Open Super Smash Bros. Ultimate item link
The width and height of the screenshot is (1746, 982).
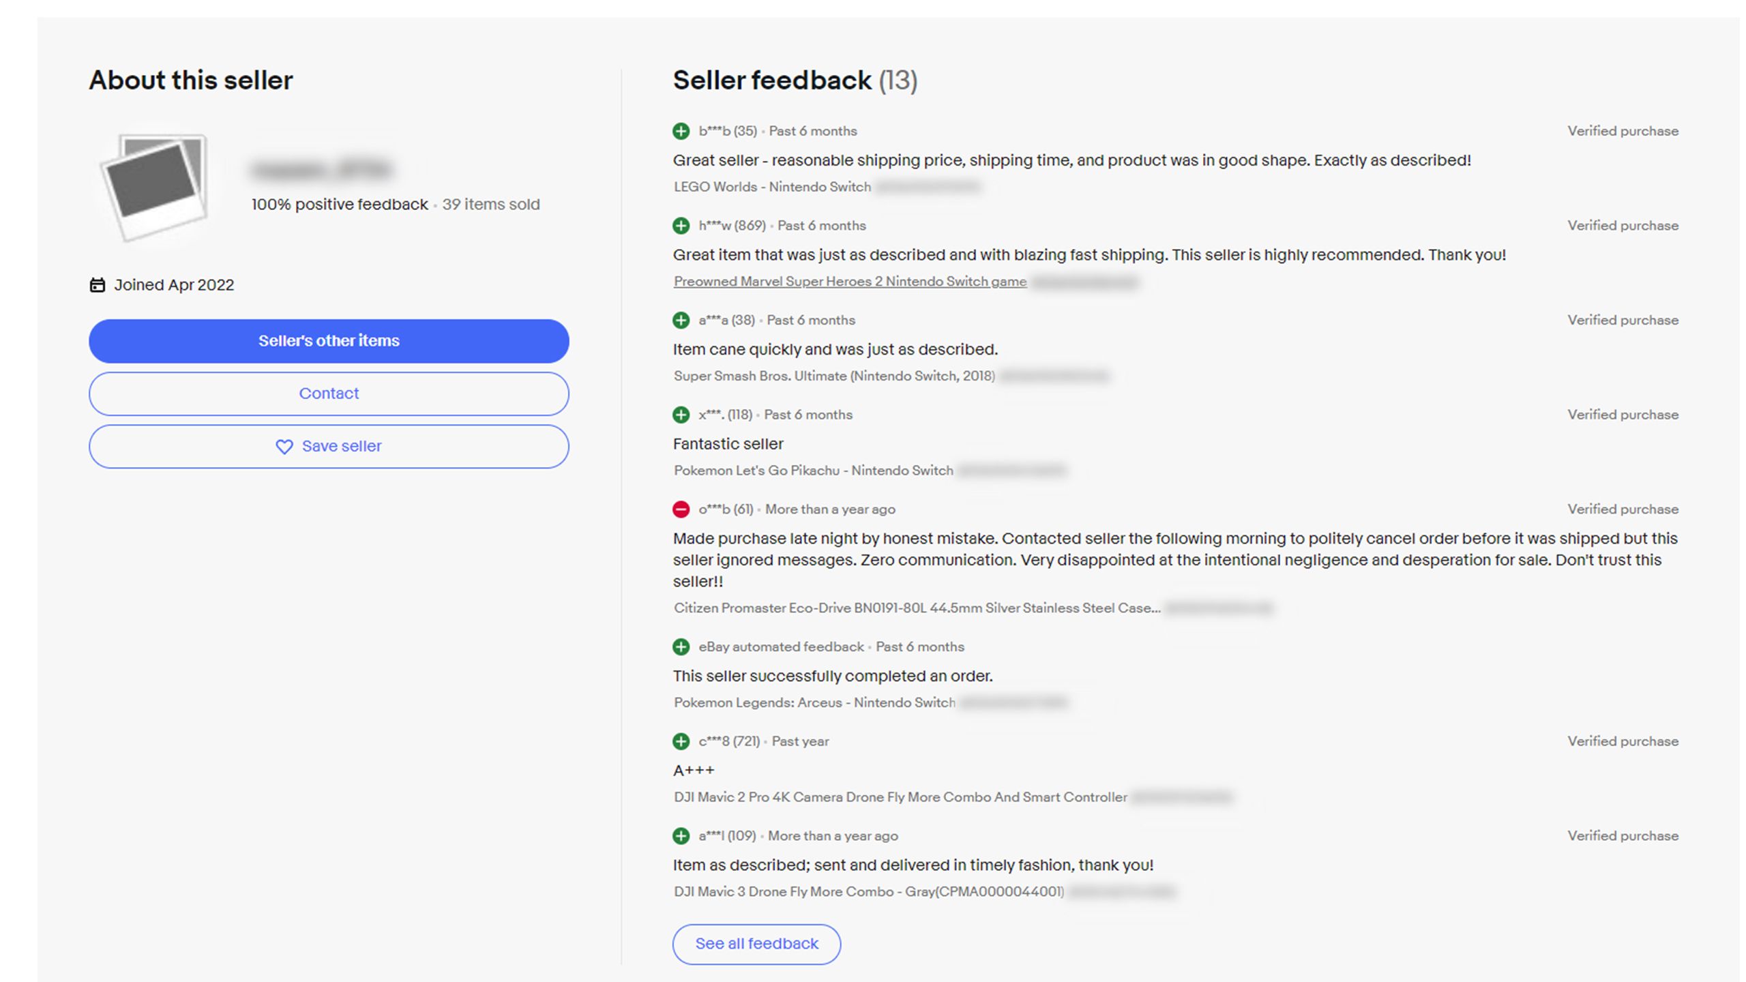coord(834,376)
